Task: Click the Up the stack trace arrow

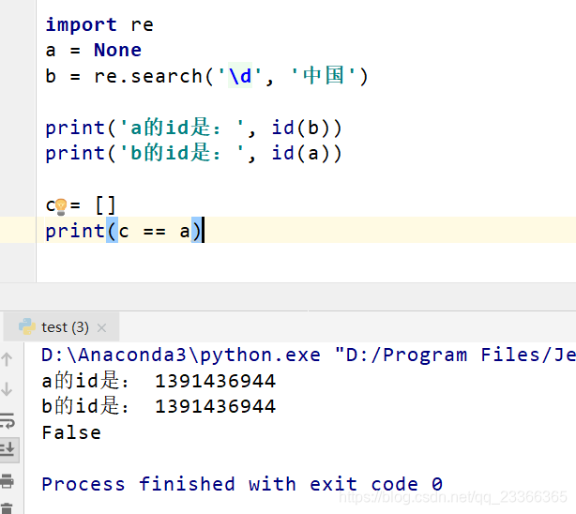Action: coord(7,359)
